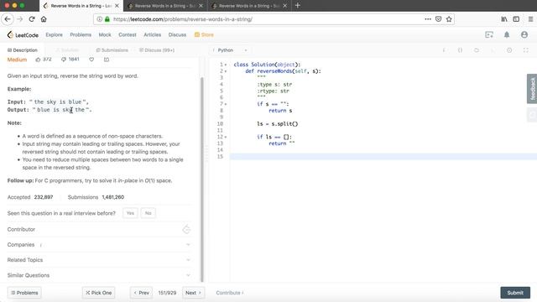
Task: Open the Mock nav item
Action: (x=105, y=34)
